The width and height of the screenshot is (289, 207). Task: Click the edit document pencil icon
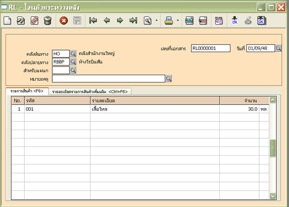(21, 21)
